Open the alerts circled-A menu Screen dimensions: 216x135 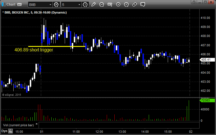[x=126, y=5]
